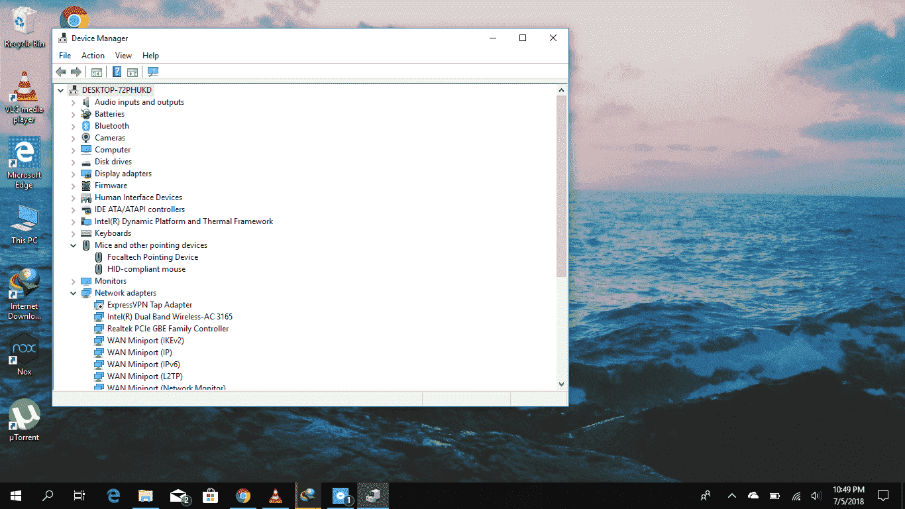This screenshot has width=905, height=509.
Task: Select the WAN Miniport (IKEv2) entry
Action: pos(146,341)
